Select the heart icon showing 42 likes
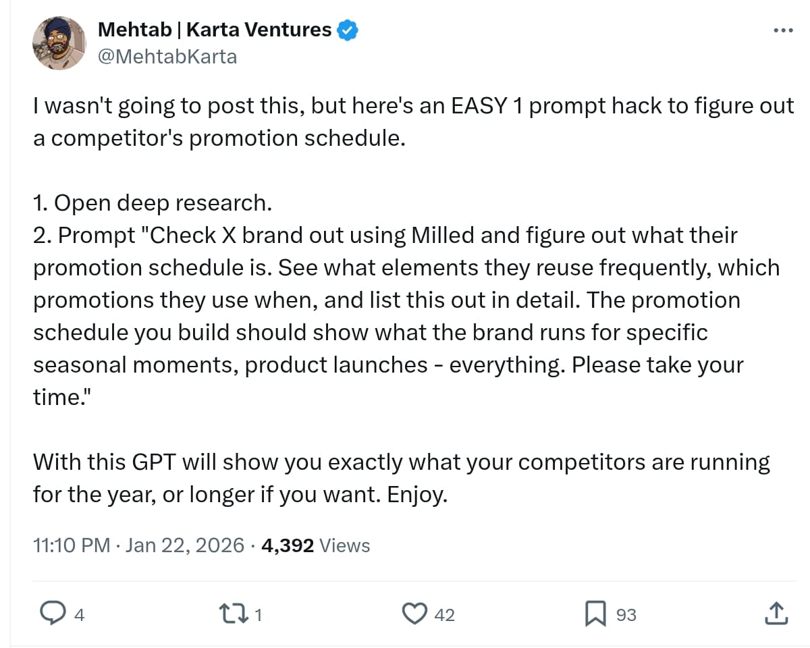 click(x=416, y=614)
